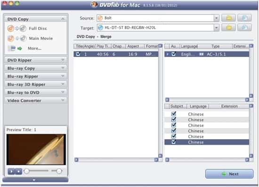Sort by Title(Angle) column header
Image resolution: width=259 pixels, height=187 pixels.
85,46
